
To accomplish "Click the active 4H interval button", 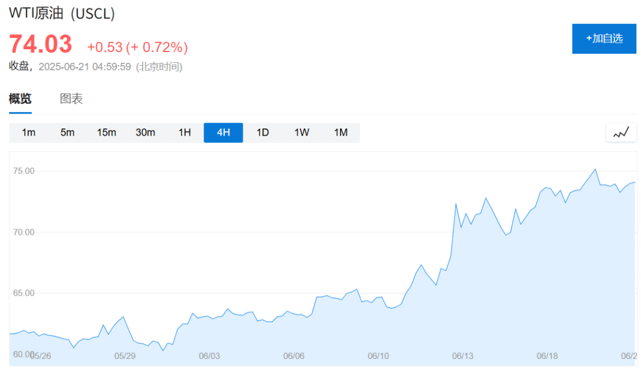I will tap(223, 133).
